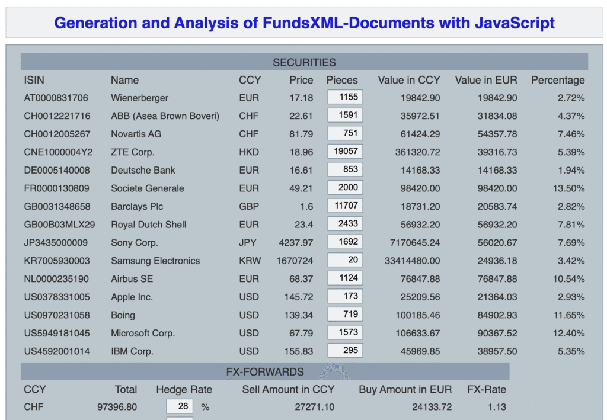This screenshot has width=607, height=420.
Task: Click the Percentage column header
Action: coord(557,80)
